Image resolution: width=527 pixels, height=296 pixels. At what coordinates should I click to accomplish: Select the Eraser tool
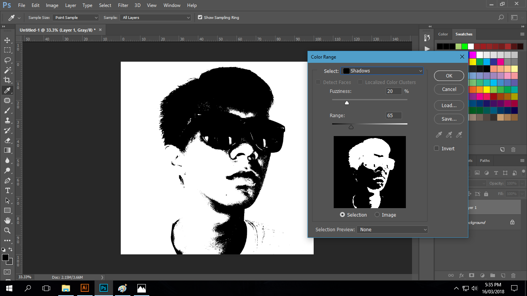click(x=7, y=140)
